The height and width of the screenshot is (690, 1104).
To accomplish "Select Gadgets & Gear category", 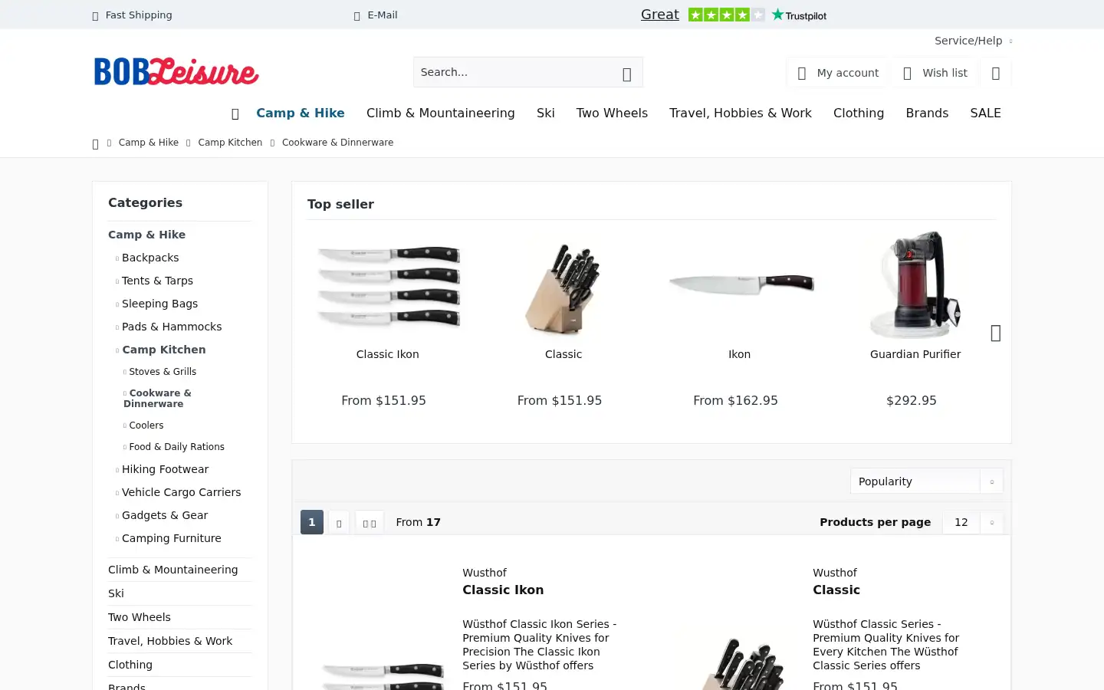I will (x=165, y=515).
